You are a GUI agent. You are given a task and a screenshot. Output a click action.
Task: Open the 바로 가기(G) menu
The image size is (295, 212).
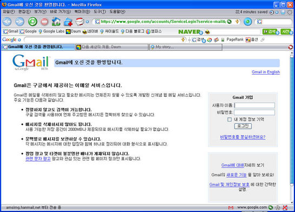coord(60,12)
